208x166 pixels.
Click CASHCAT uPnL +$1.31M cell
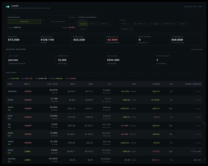(x=125, y=91)
